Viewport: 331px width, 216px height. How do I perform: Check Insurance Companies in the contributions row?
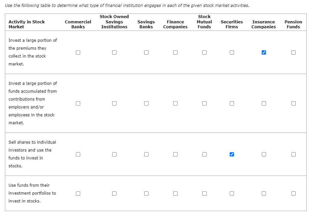coord(264,103)
